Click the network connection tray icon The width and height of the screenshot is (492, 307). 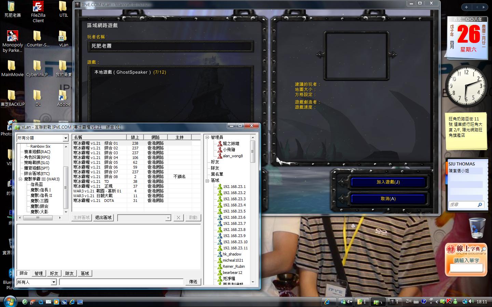[x=465, y=302]
